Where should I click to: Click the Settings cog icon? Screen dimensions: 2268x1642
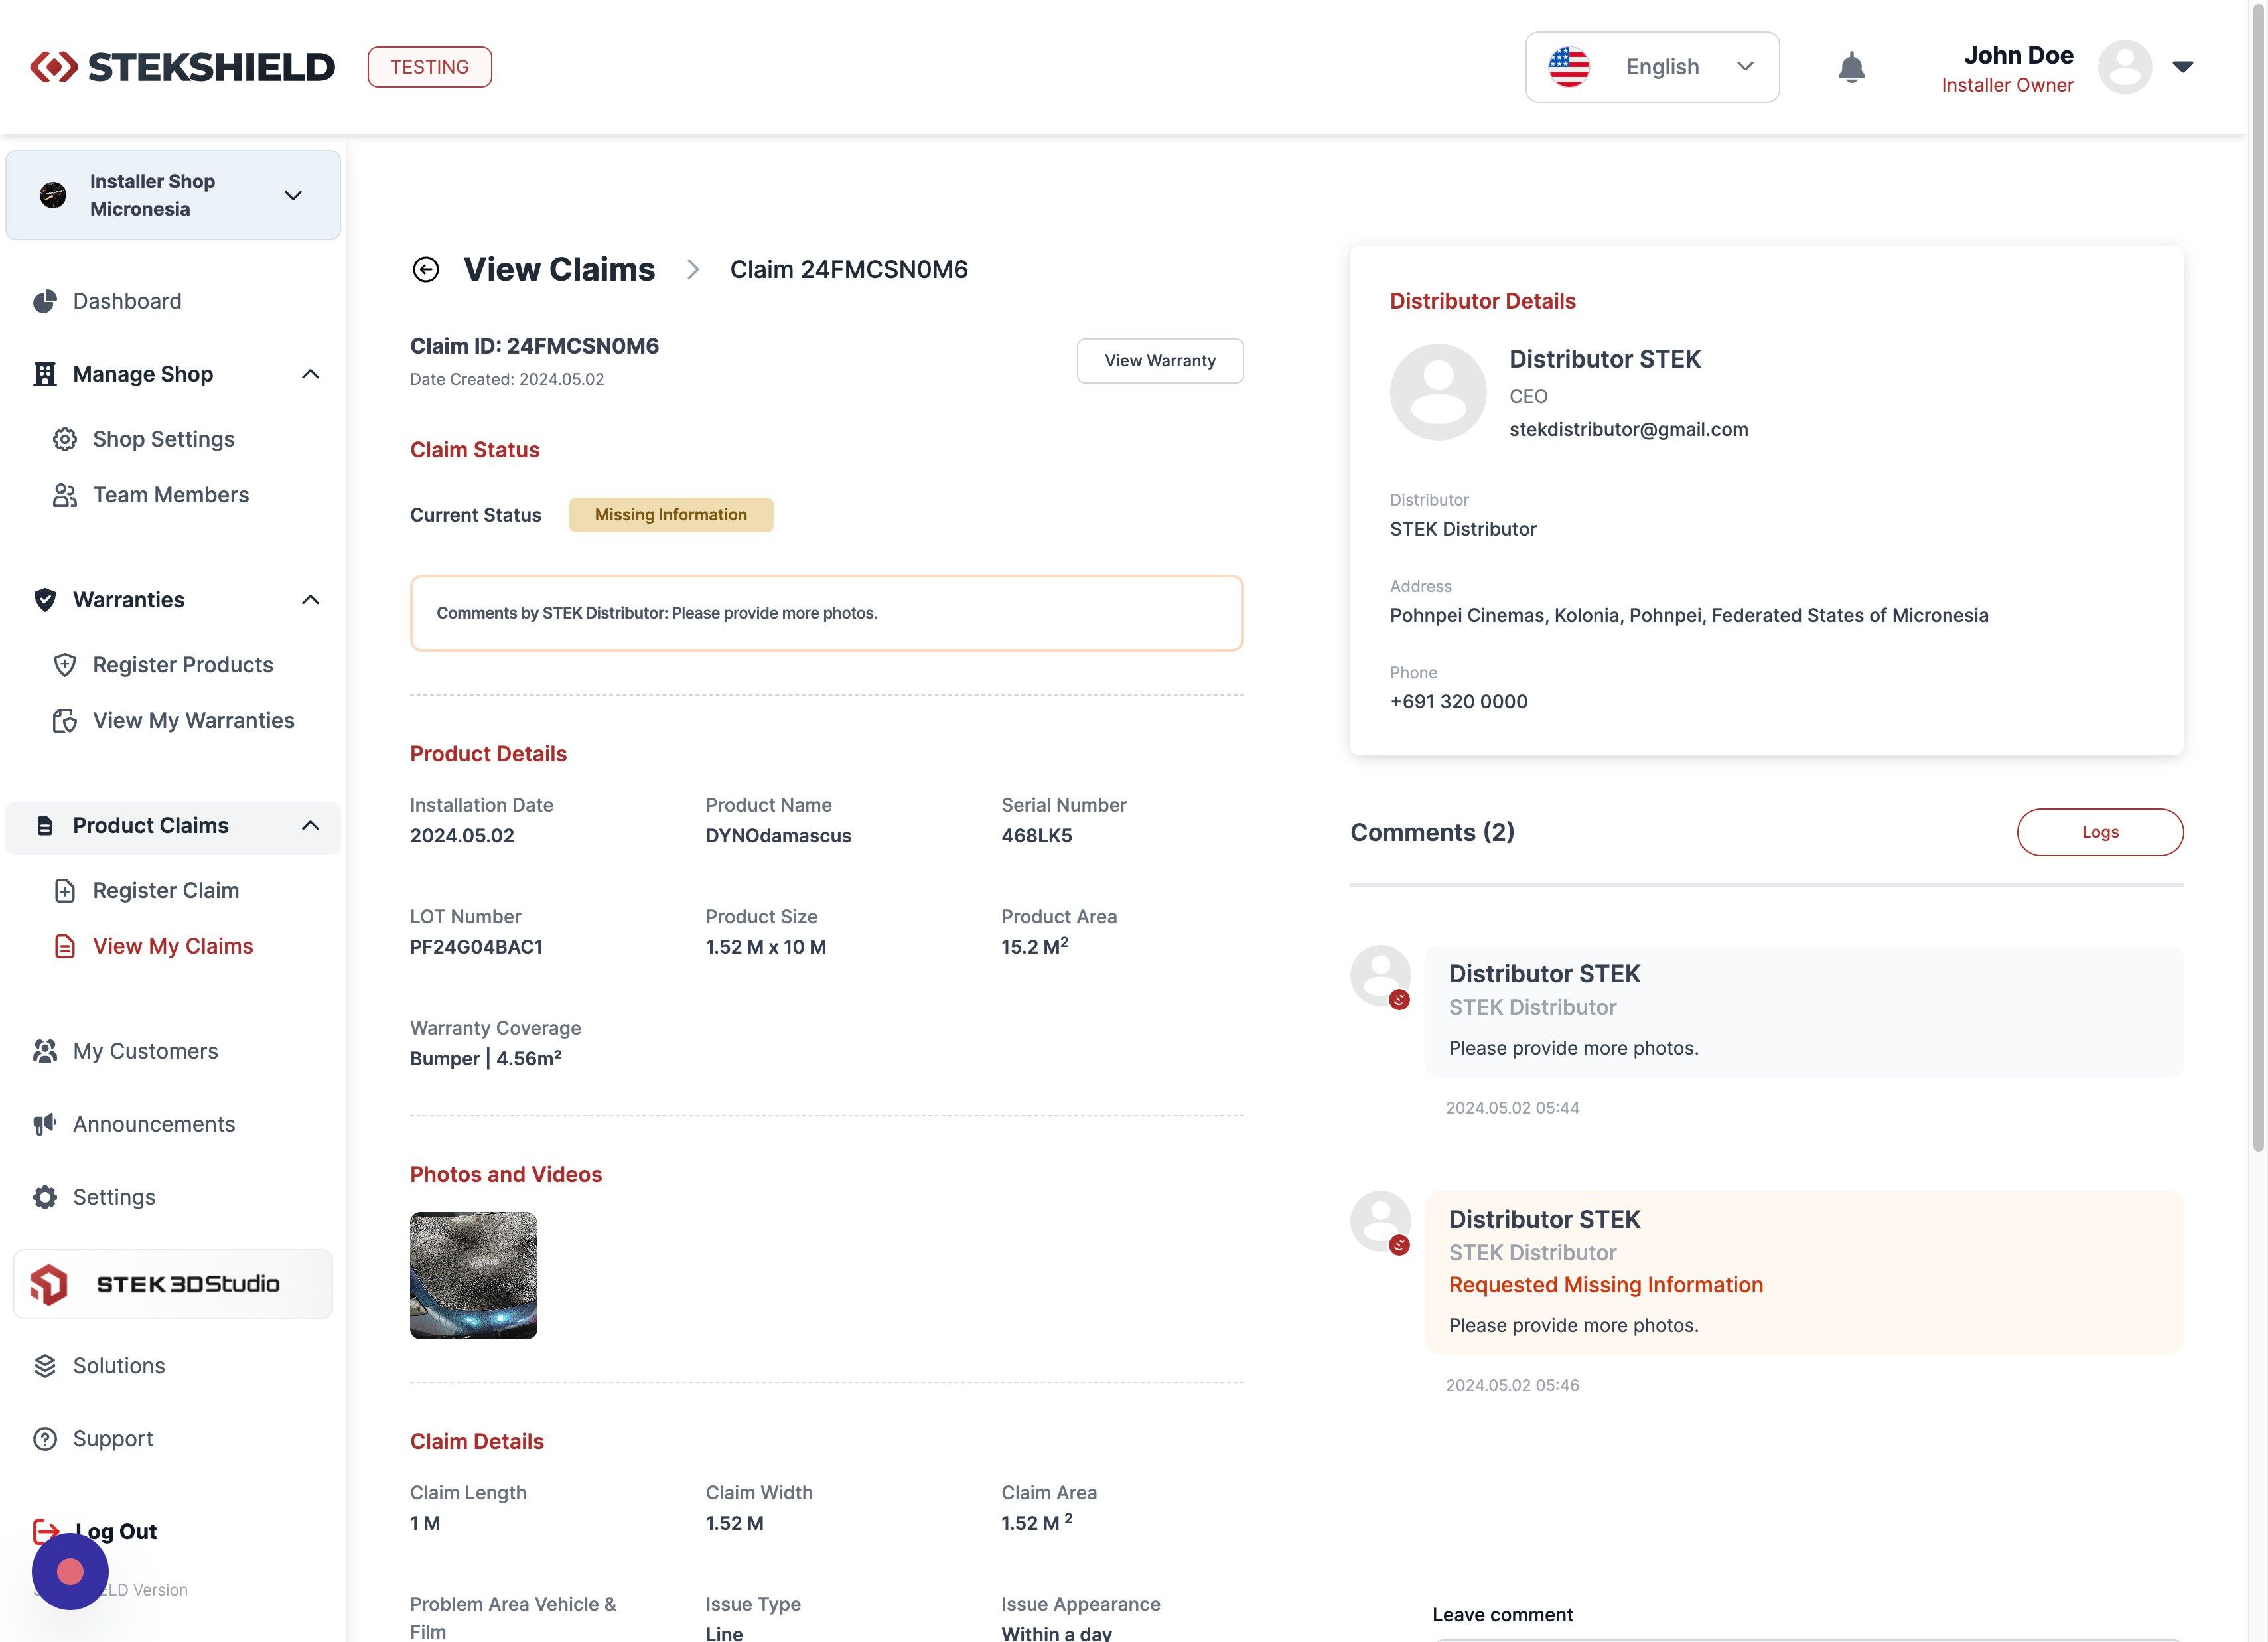pyautogui.click(x=45, y=1197)
